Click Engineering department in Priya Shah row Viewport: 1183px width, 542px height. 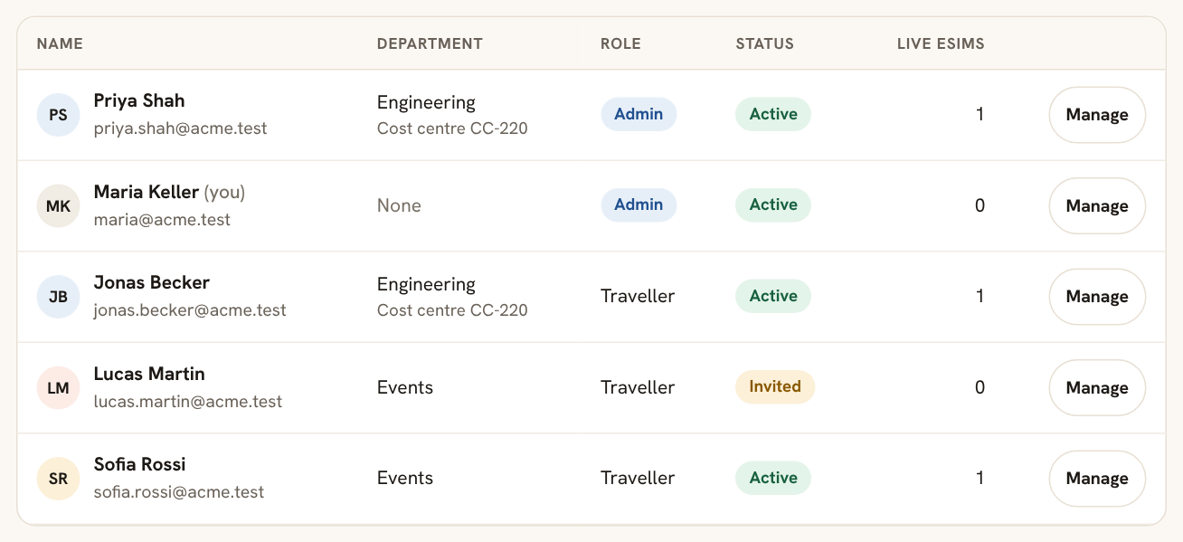pyautogui.click(x=426, y=102)
